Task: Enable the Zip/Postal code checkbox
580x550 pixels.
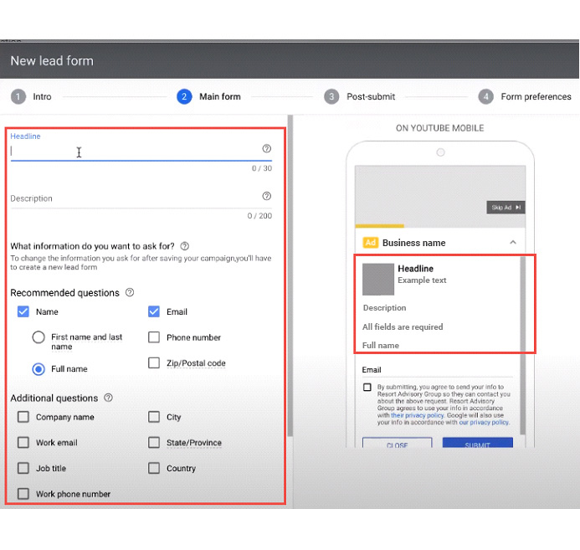Action: tap(153, 362)
